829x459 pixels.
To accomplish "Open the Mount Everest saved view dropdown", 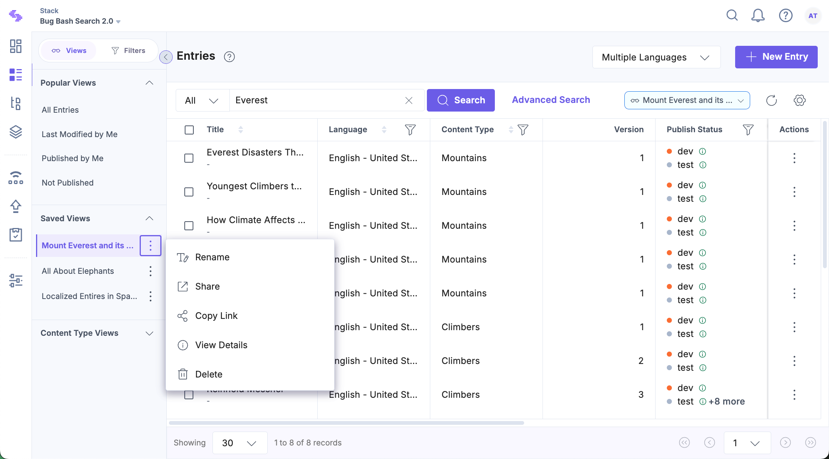I will (x=687, y=100).
